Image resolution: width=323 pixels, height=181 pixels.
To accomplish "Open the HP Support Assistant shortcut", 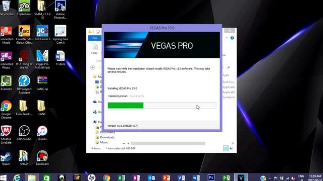I will 24,85.
